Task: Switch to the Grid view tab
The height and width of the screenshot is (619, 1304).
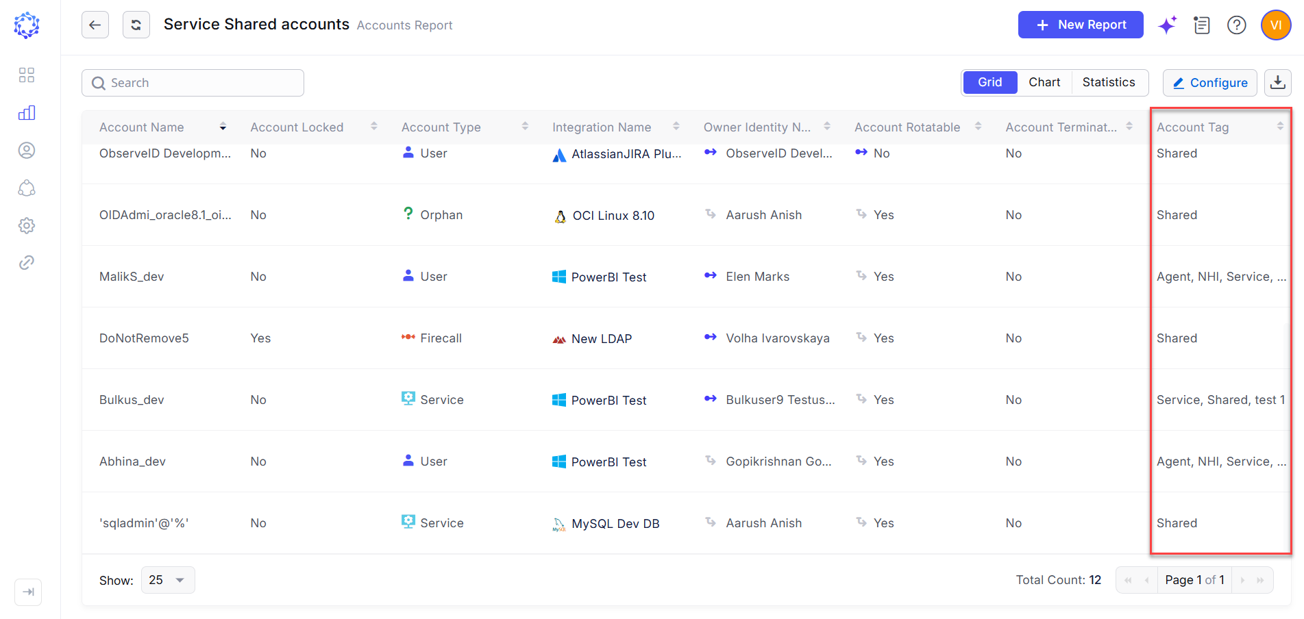Action: coord(989,82)
